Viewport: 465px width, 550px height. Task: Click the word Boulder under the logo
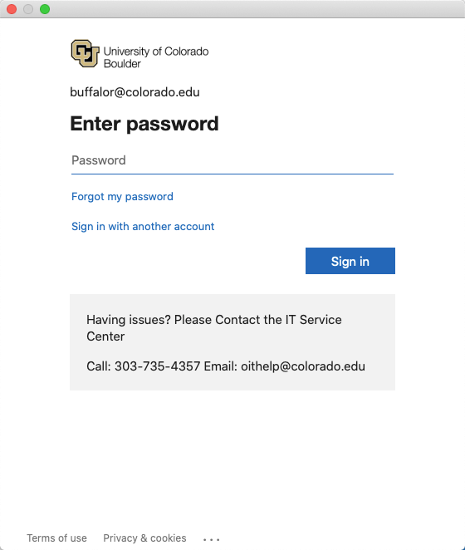click(122, 64)
